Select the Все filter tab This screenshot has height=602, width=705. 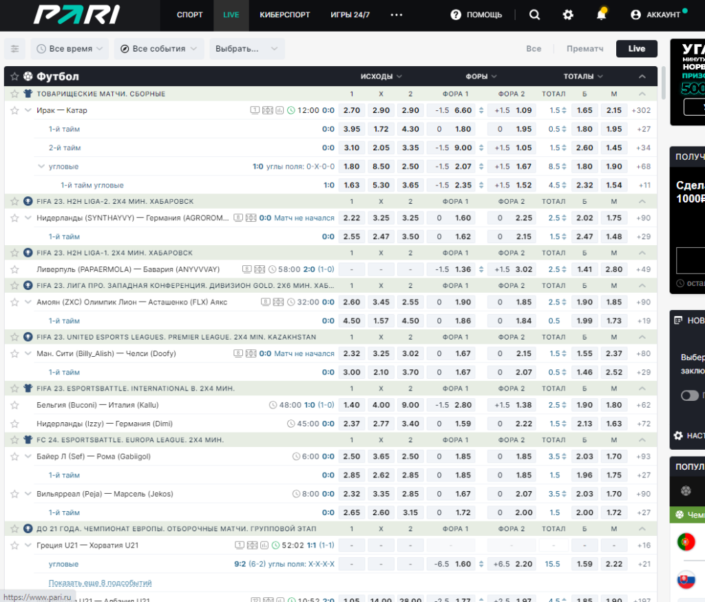[x=534, y=49]
